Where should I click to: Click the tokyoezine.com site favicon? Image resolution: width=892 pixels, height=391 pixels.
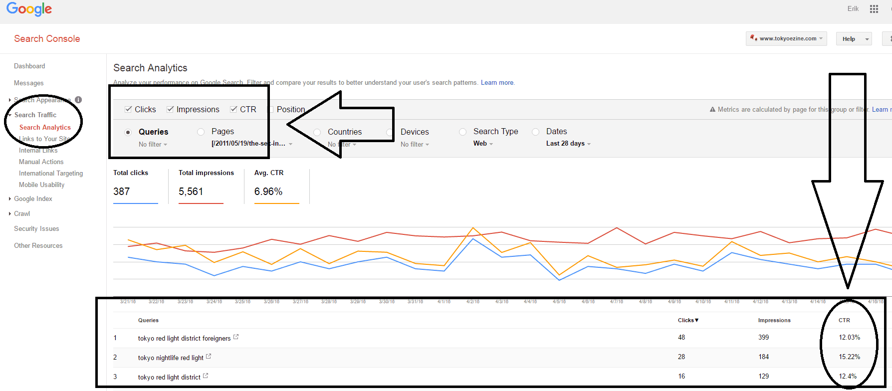753,38
